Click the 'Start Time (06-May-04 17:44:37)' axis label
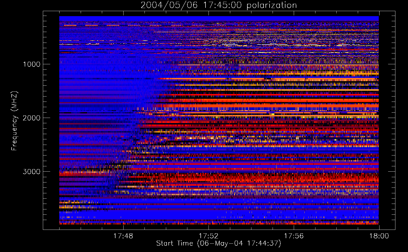 (x=218, y=243)
